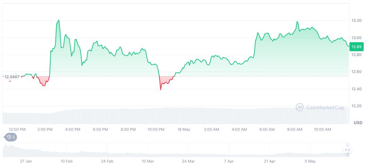Click the 8:00 AM time axis label
Viewport: 372px width, 165px height.
point(295,129)
